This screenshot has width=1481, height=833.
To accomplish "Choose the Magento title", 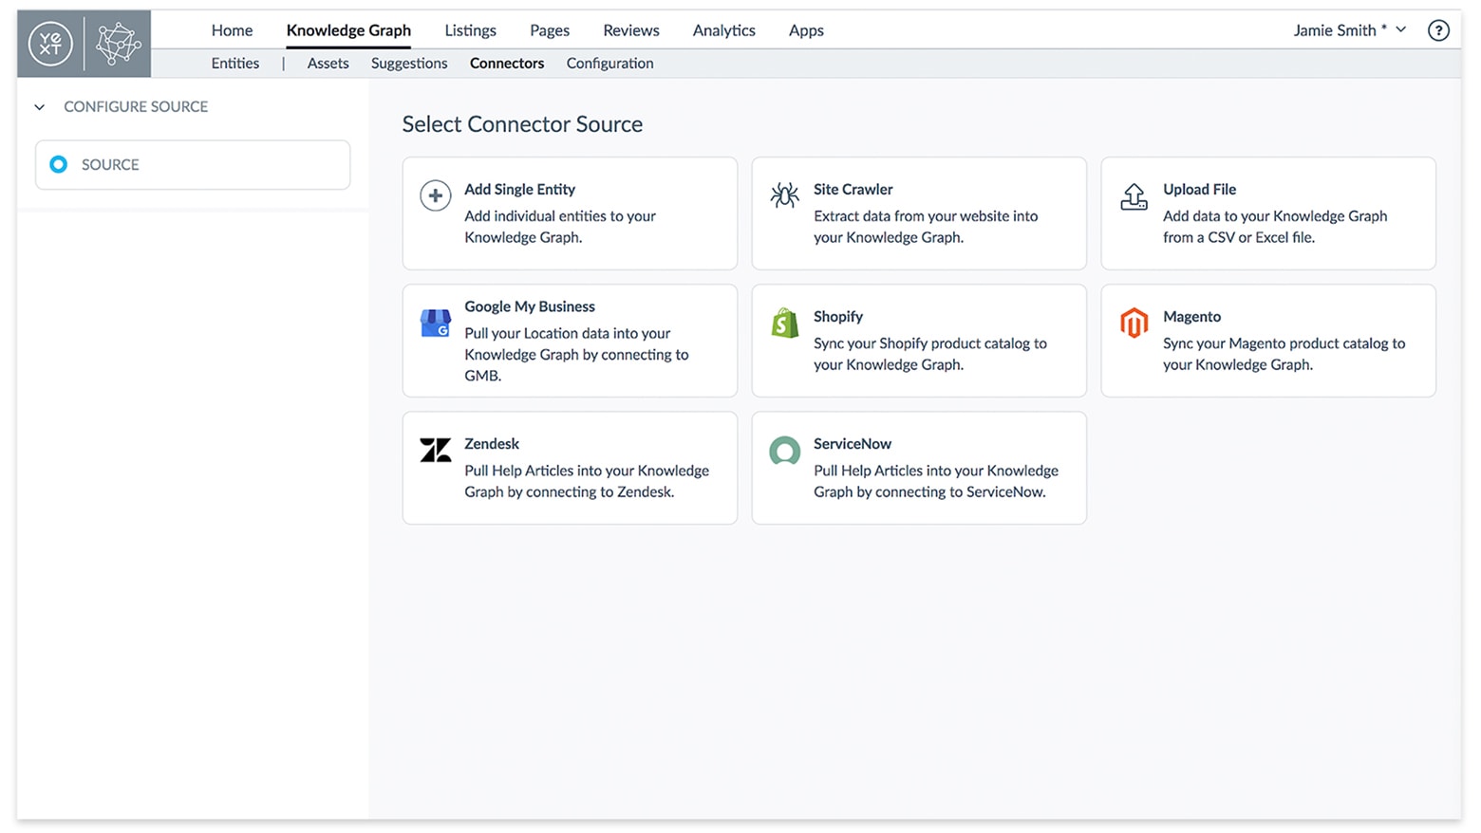I will point(1191,317).
